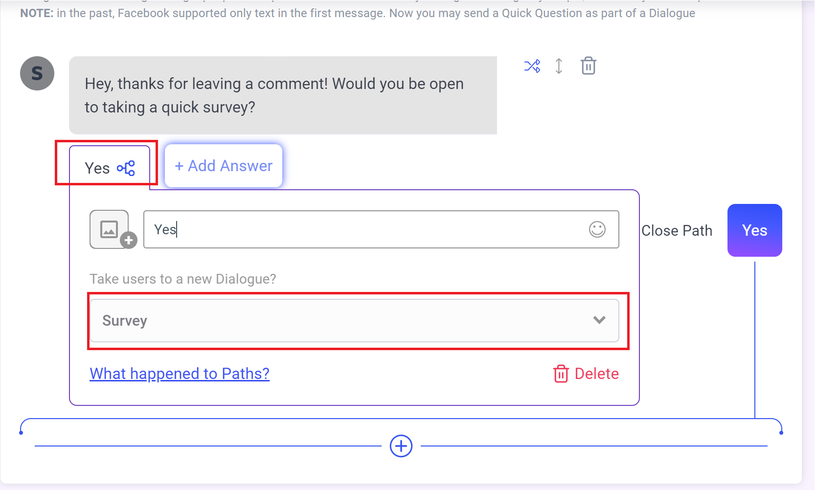Click the red trash icon next to Delete

[x=561, y=374]
